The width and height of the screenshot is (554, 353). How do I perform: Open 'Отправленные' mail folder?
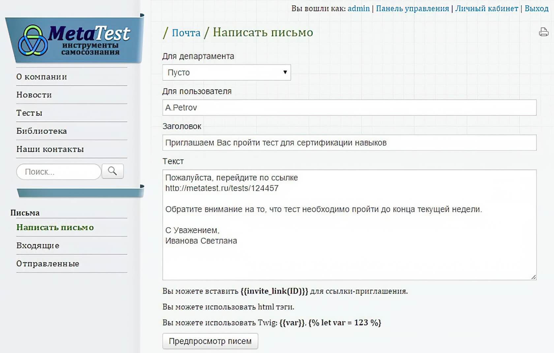[48, 264]
